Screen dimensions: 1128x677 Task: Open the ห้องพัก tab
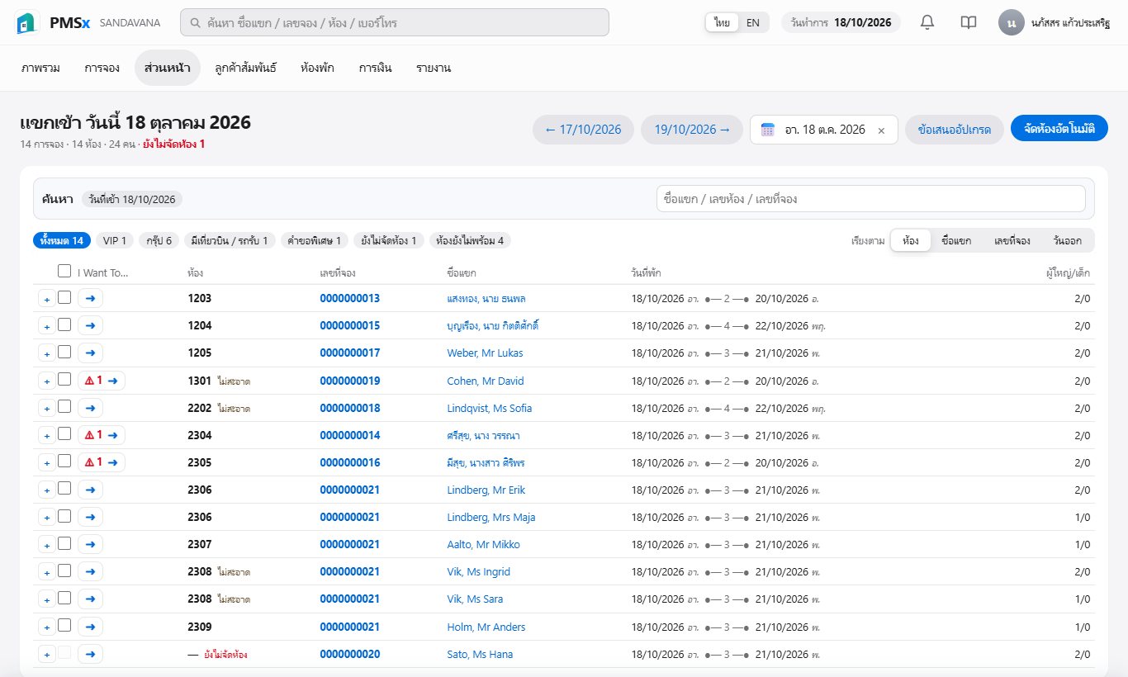[317, 68]
